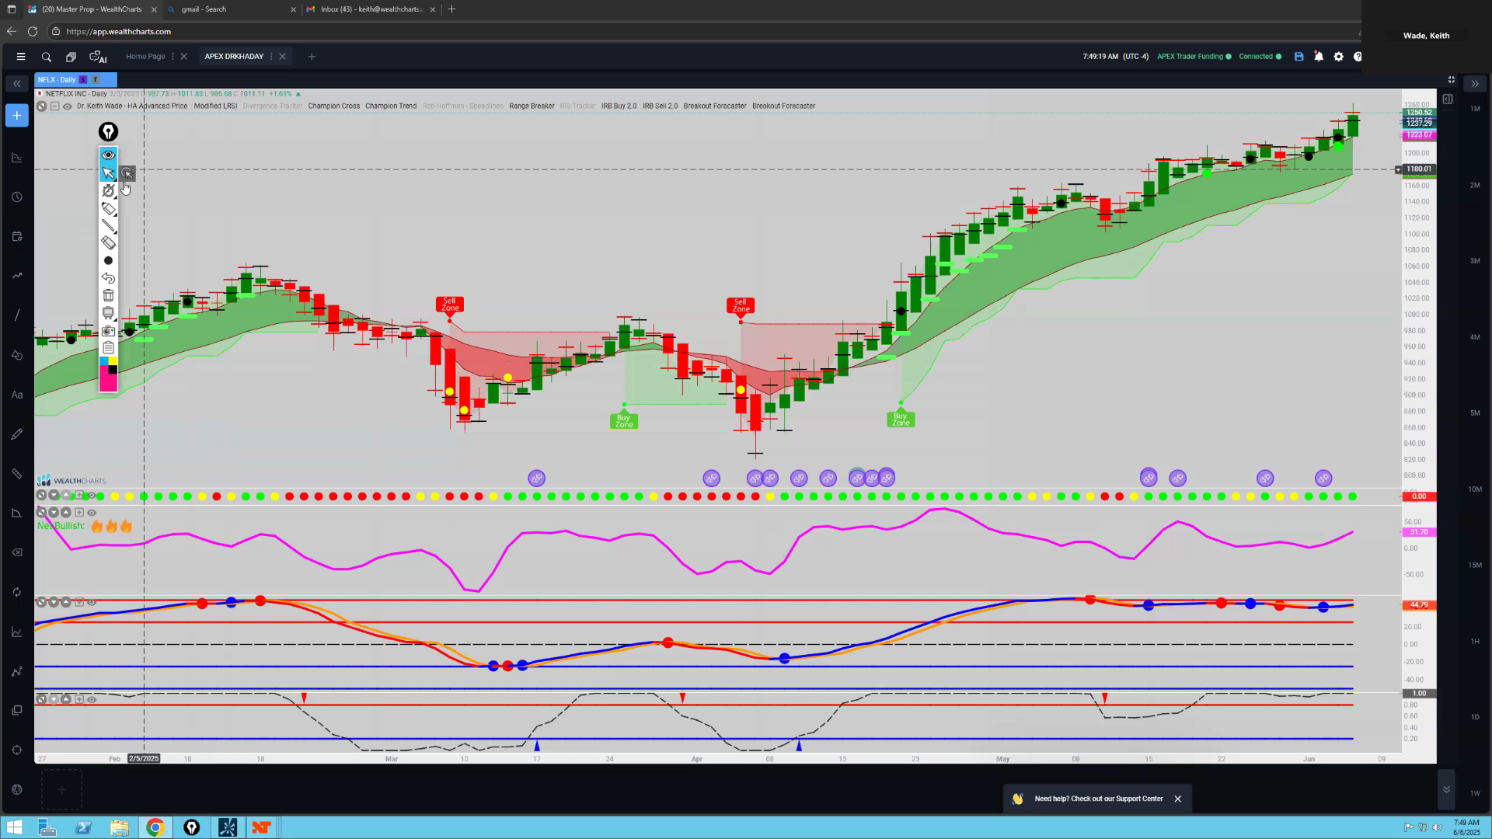The width and height of the screenshot is (1492, 839).
Task: Collapse main chart indicator list minus box
Action: pyautogui.click(x=54, y=106)
